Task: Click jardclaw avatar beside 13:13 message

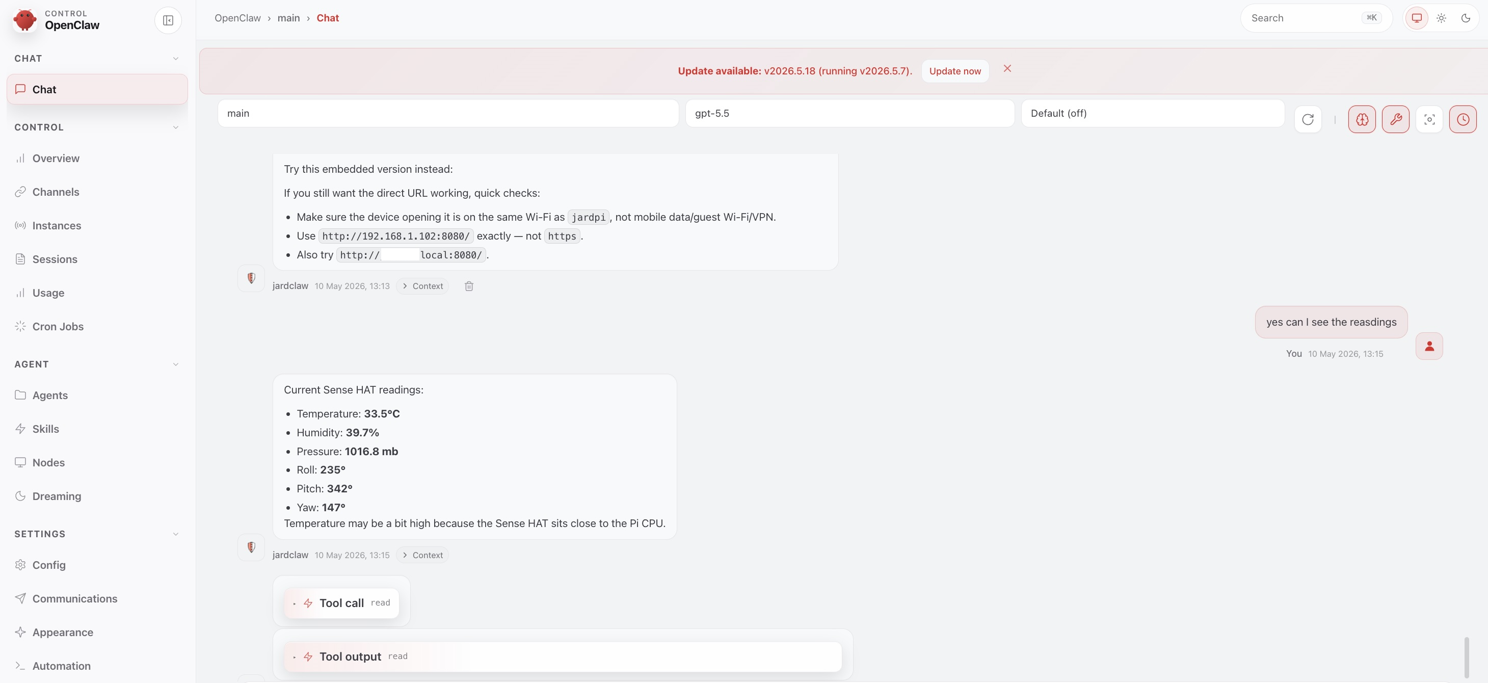Action: (251, 278)
